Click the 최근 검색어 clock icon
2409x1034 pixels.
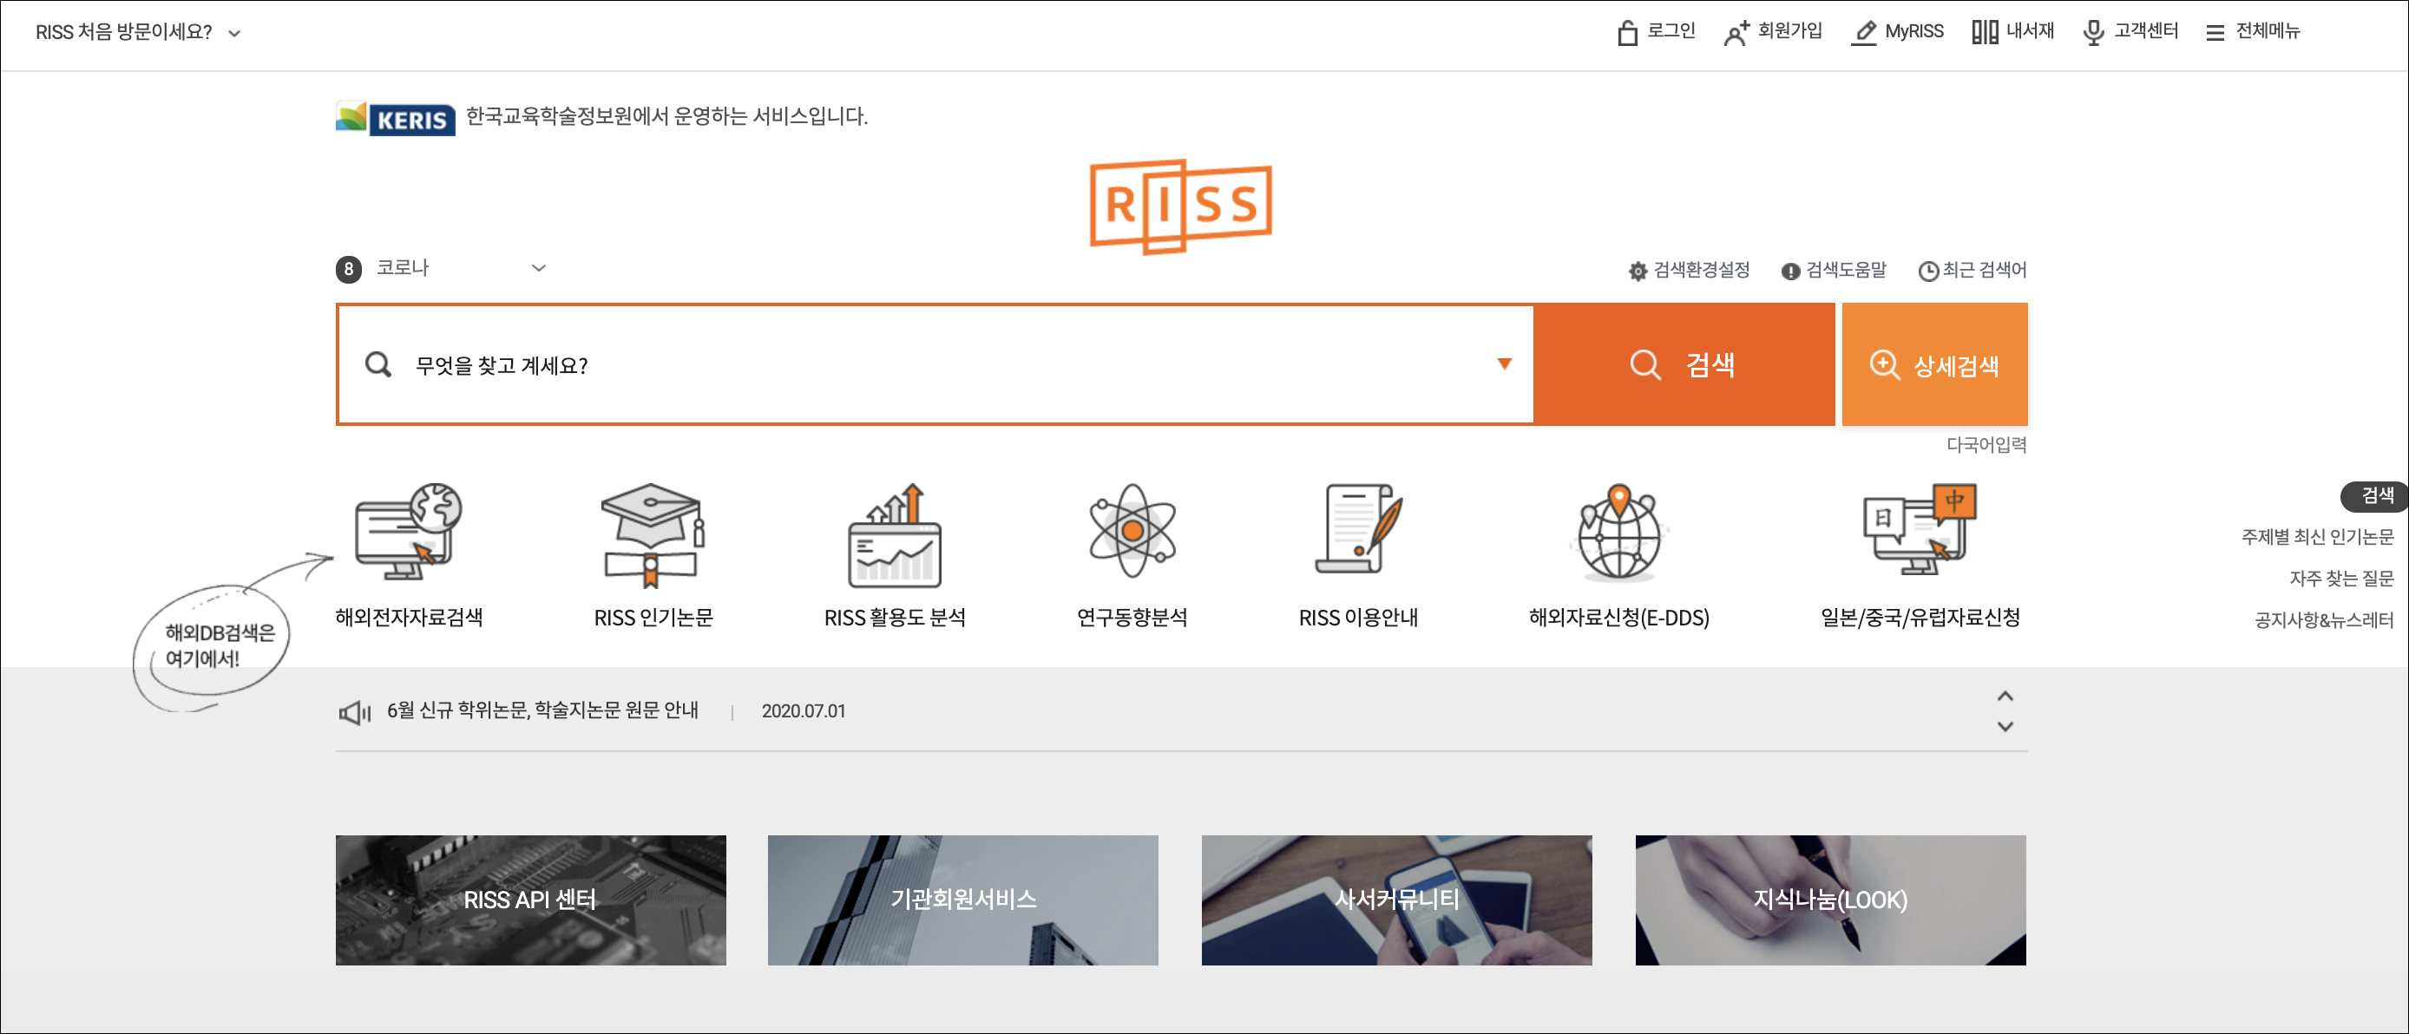click(x=1928, y=272)
